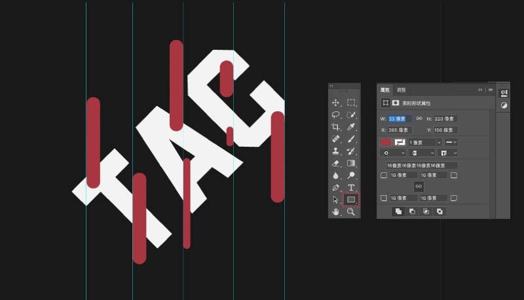524x300 pixels.
Task: Select the Zoom magnifier tool
Action: coord(351,212)
